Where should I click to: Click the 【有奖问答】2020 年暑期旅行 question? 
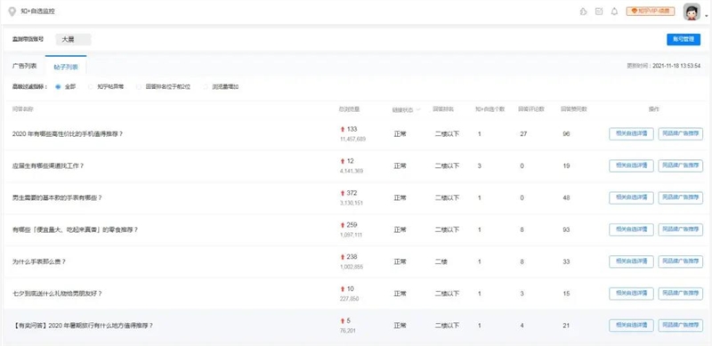(83, 326)
